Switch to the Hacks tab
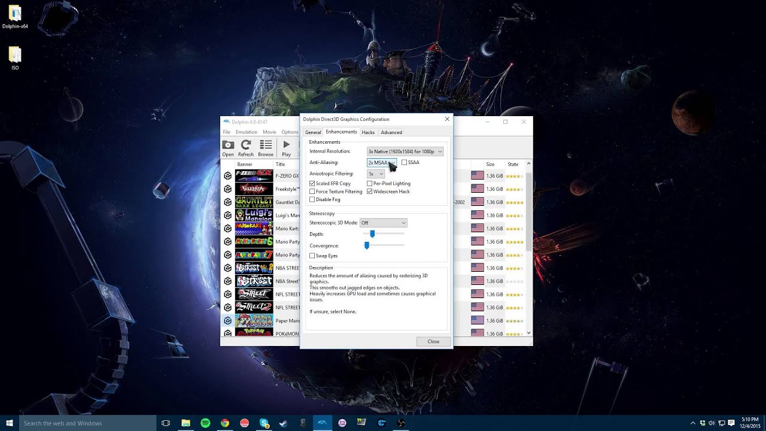766x431 pixels. point(368,132)
